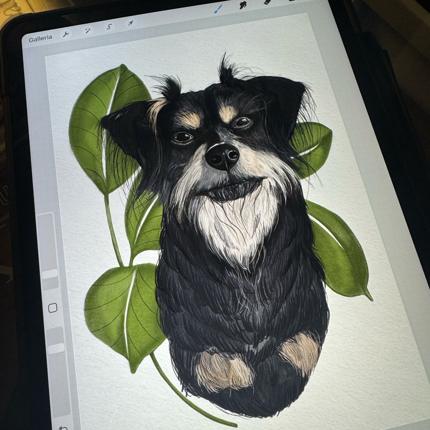Activate the Selection S-shaped tool
Image resolution: width=430 pixels, height=430 pixels.
pyautogui.click(x=109, y=26)
